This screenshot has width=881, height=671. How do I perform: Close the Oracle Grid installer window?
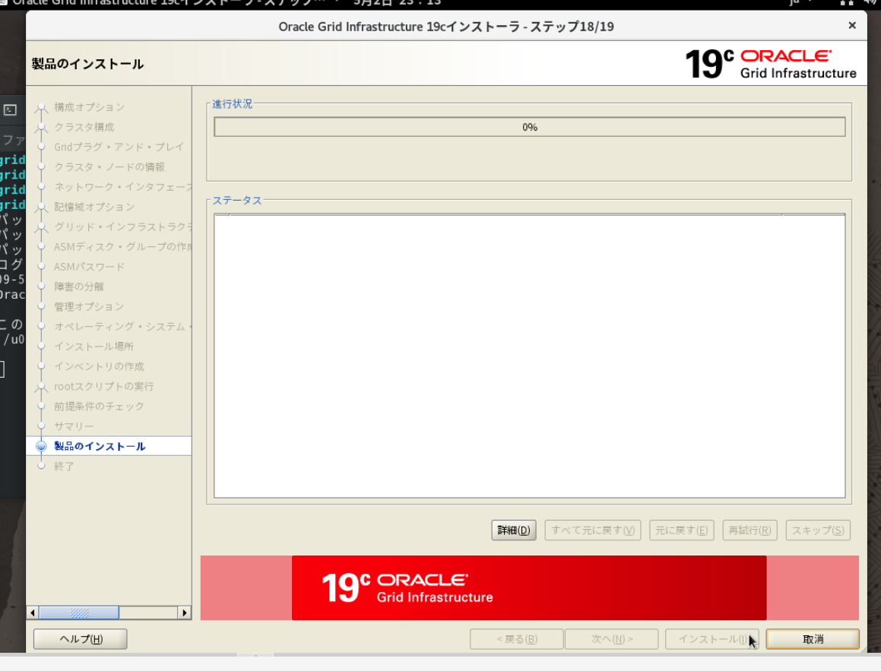852,25
